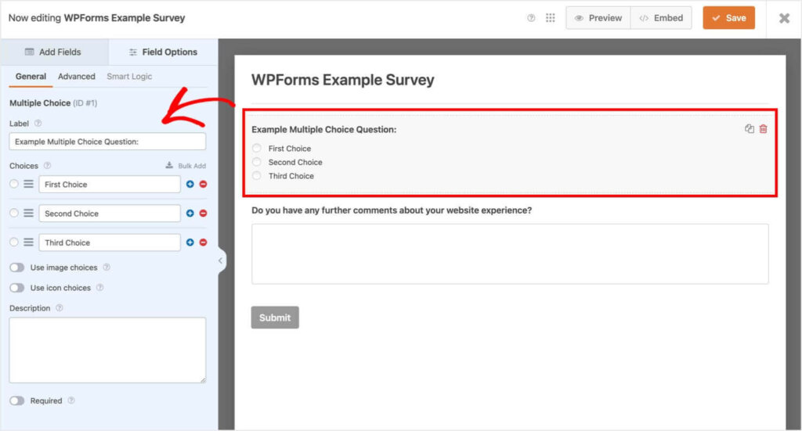Open help tooltip next to Choices
The height and width of the screenshot is (431, 802).
coord(47,166)
